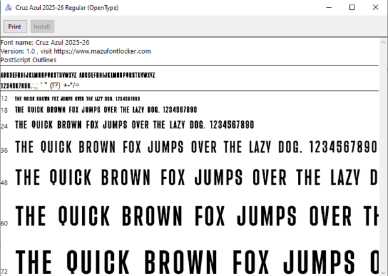Image resolution: width=388 pixels, height=276 pixels.
Task: Click the size 48 label
Action: tap(5, 183)
